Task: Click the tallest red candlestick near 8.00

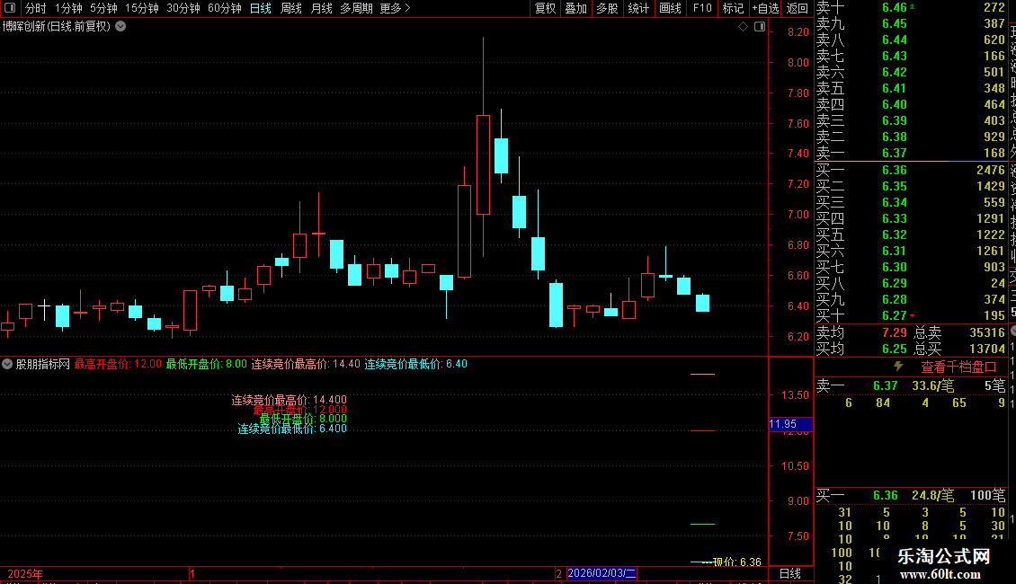Action: [483, 164]
